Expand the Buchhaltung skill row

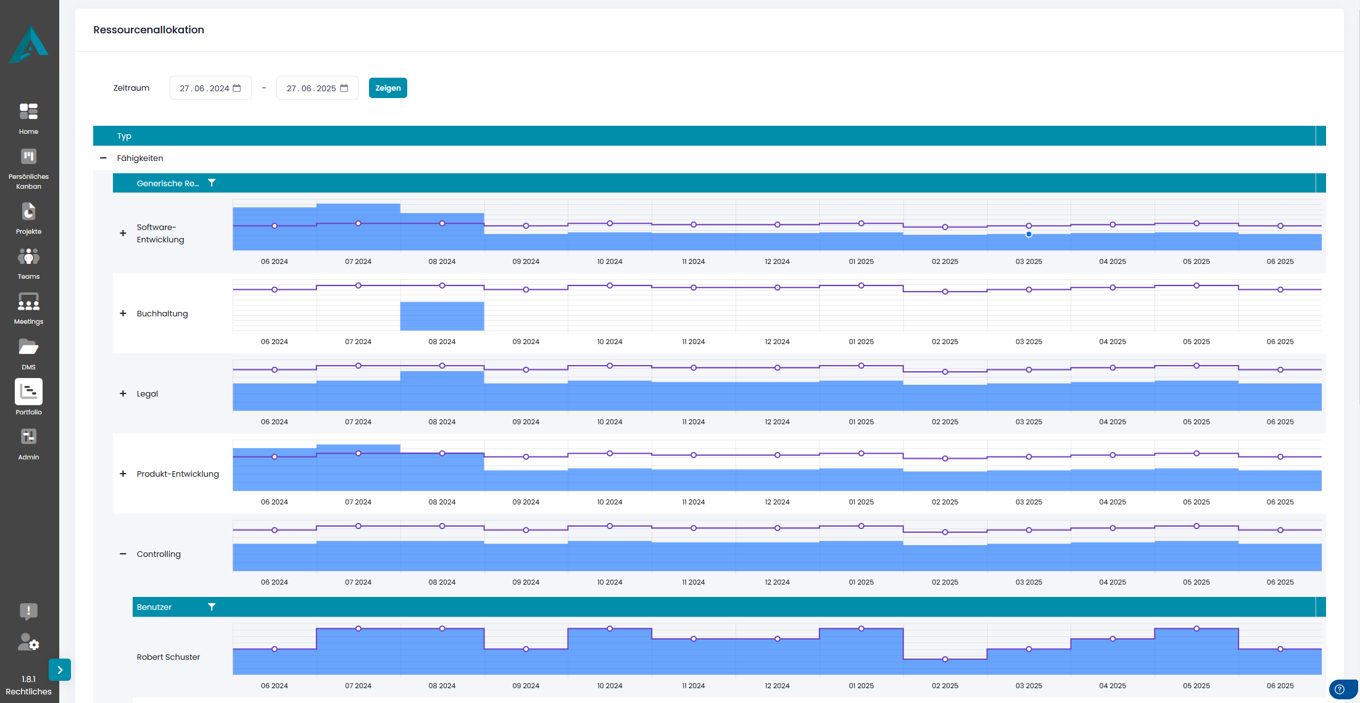(x=122, y=313)
